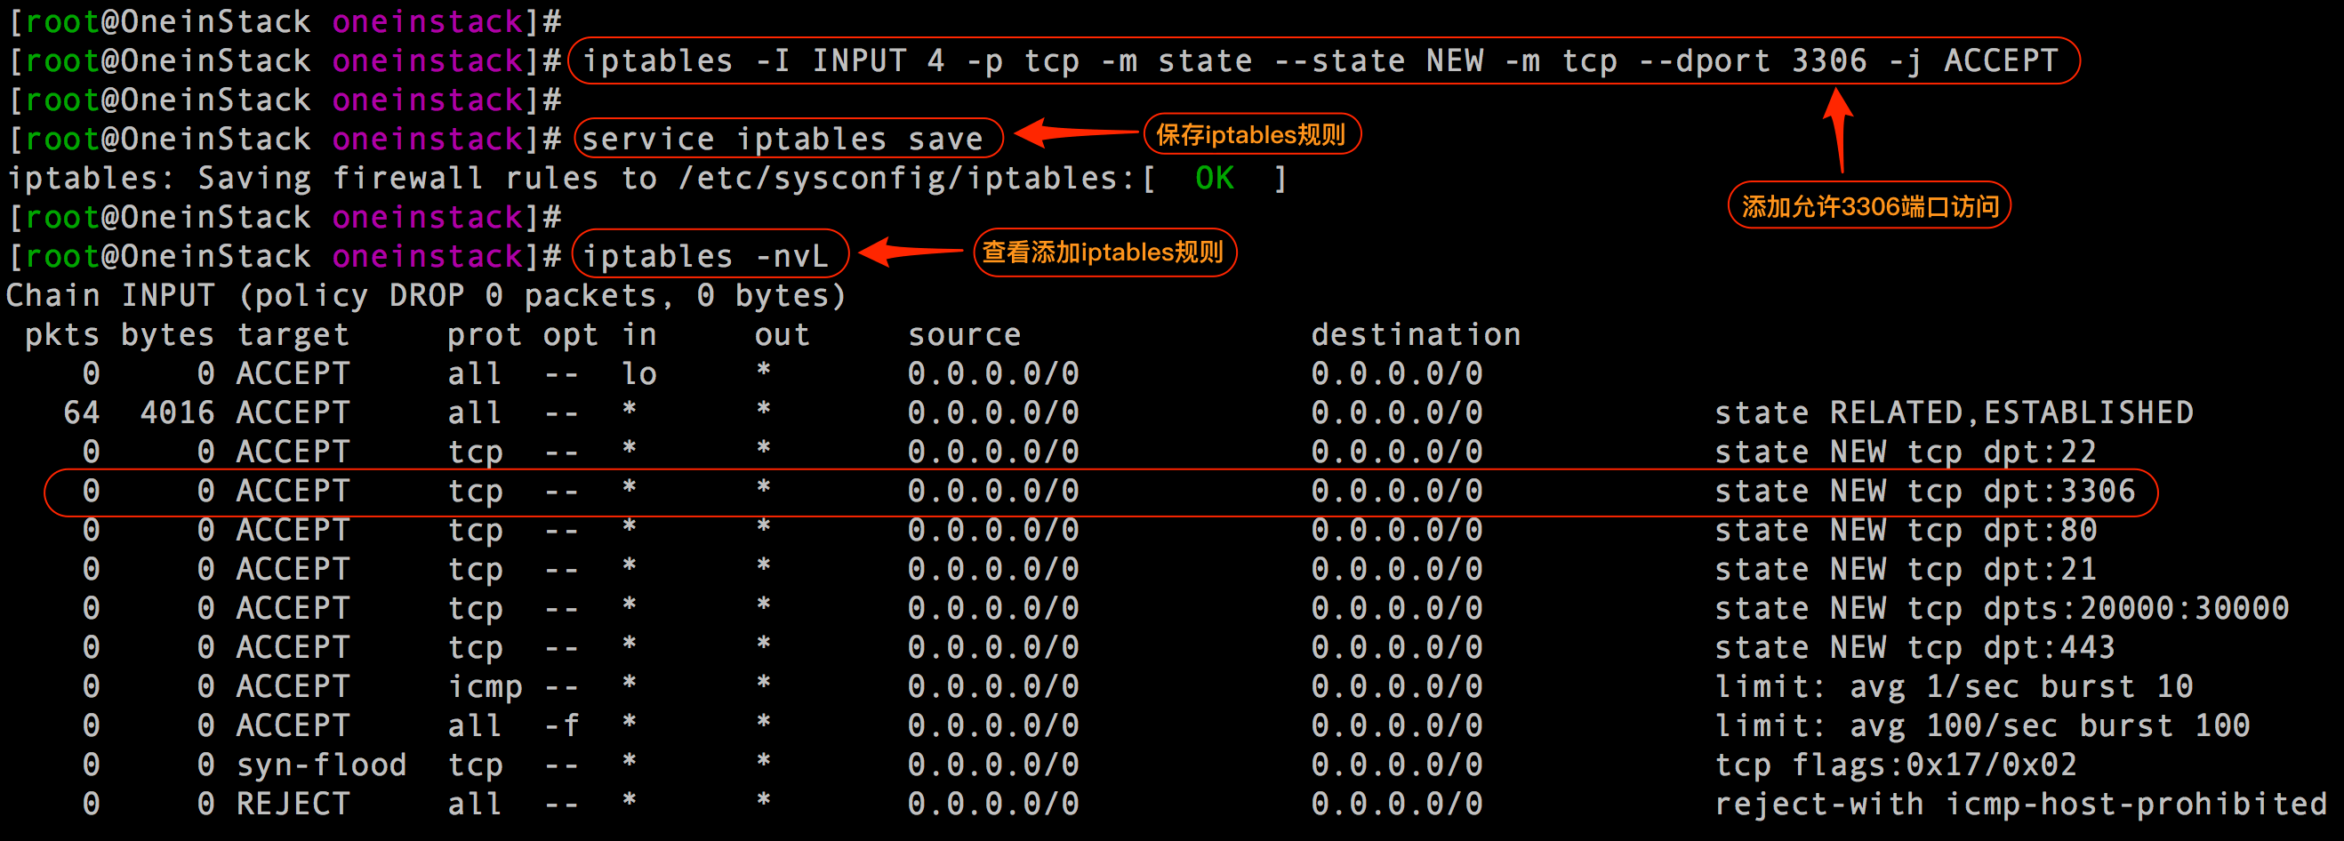This screenshot has width=2344, height=841.
Task: Click the 'source' column header
Action: (x=964, y=333)
